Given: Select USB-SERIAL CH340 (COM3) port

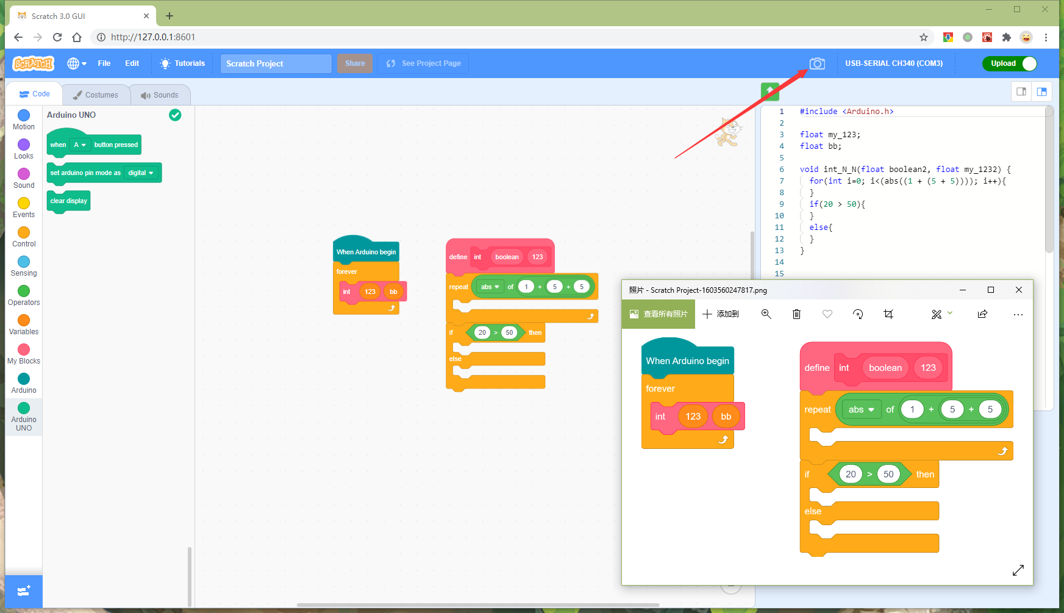Looking at the screenshot, I should (894, 63).
